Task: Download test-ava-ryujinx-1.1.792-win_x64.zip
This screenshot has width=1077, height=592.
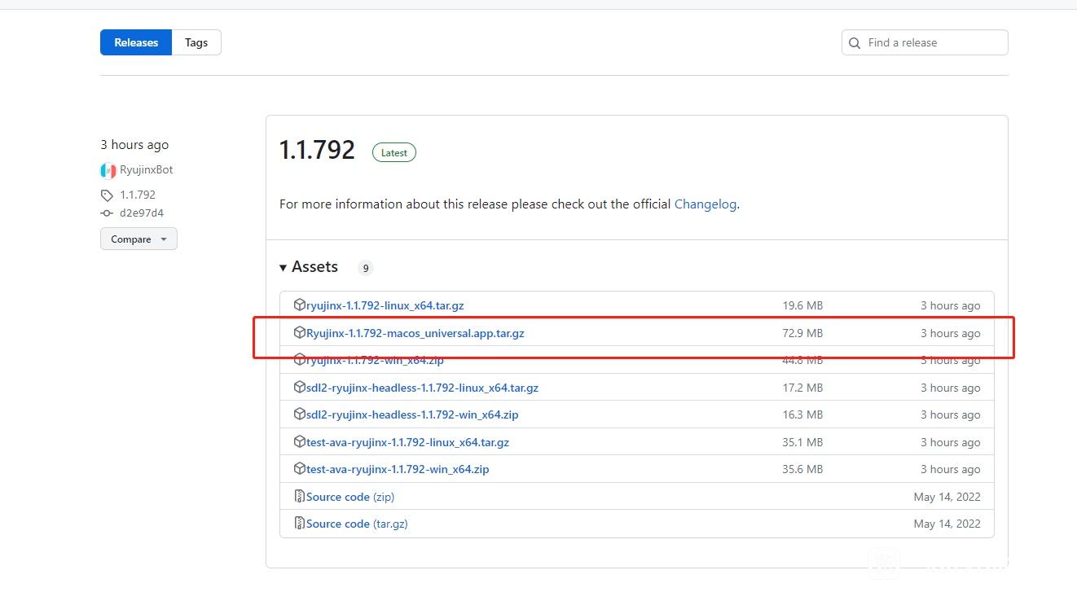Action: pyautogui.click(x=398, y=469)
